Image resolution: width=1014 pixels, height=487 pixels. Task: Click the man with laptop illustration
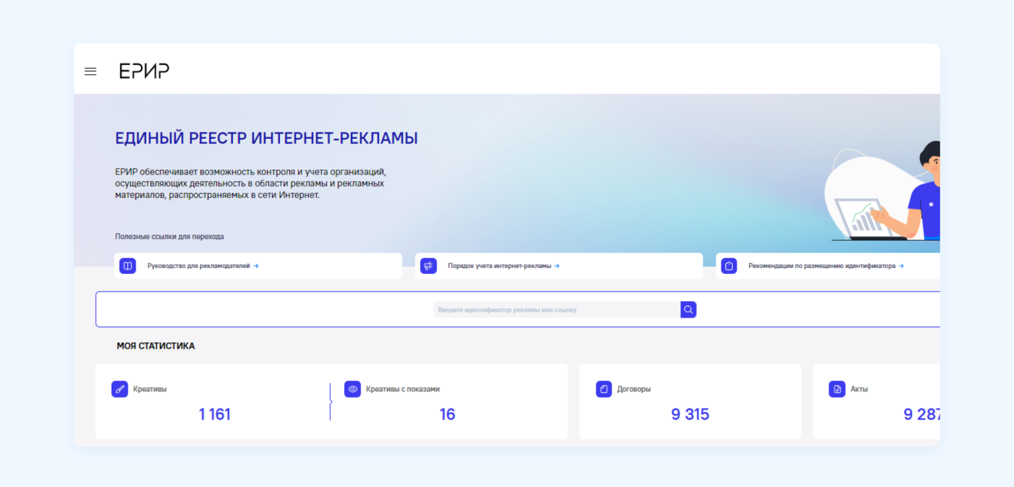[882, 191]
